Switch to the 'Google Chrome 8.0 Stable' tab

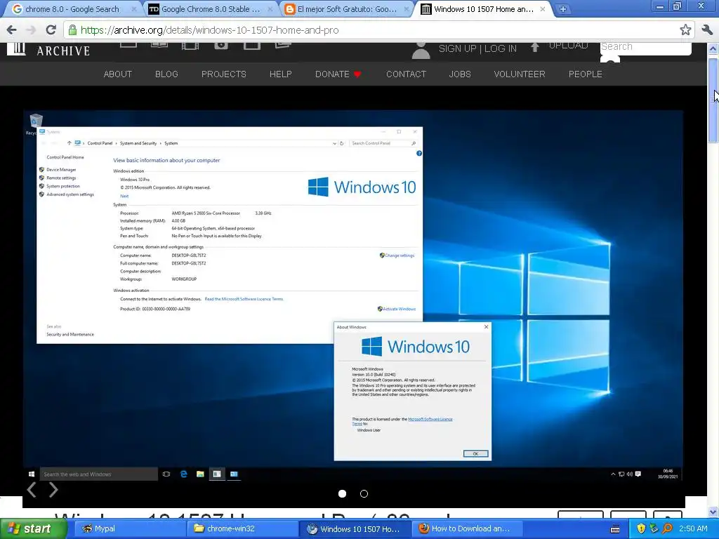click(x=211, y=9)
